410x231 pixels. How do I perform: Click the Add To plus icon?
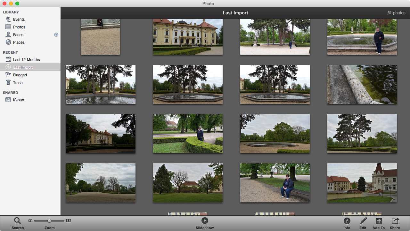point(379,221)
